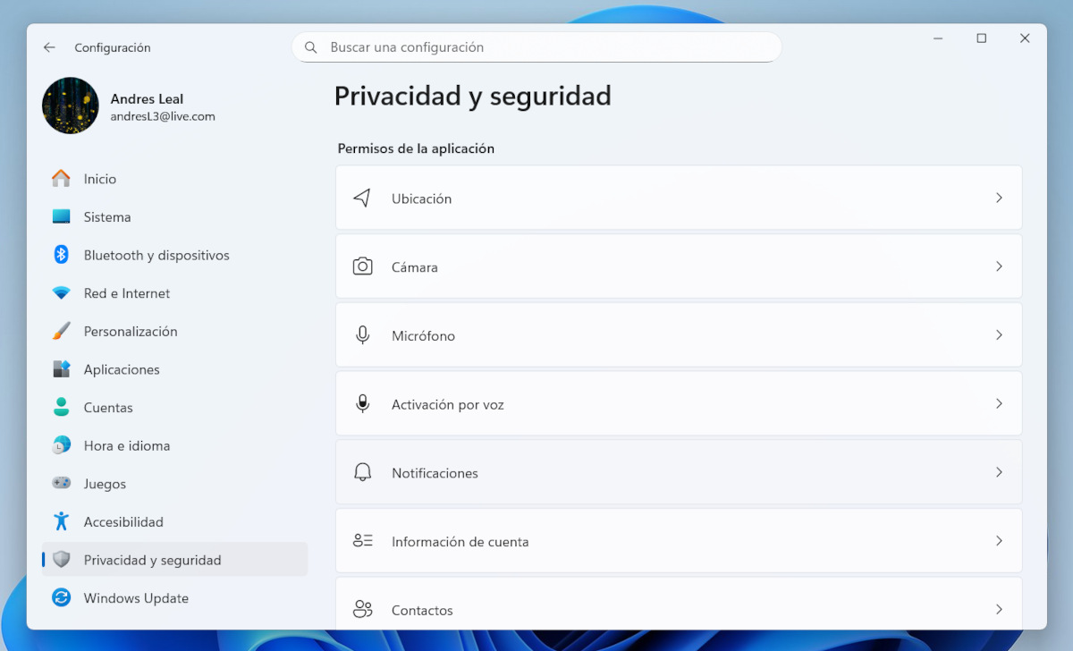Image resolution: width=1073 pixels, height=651 pixels.
Task: Expand the Micrófono row chevron
Action: point(999,335)
